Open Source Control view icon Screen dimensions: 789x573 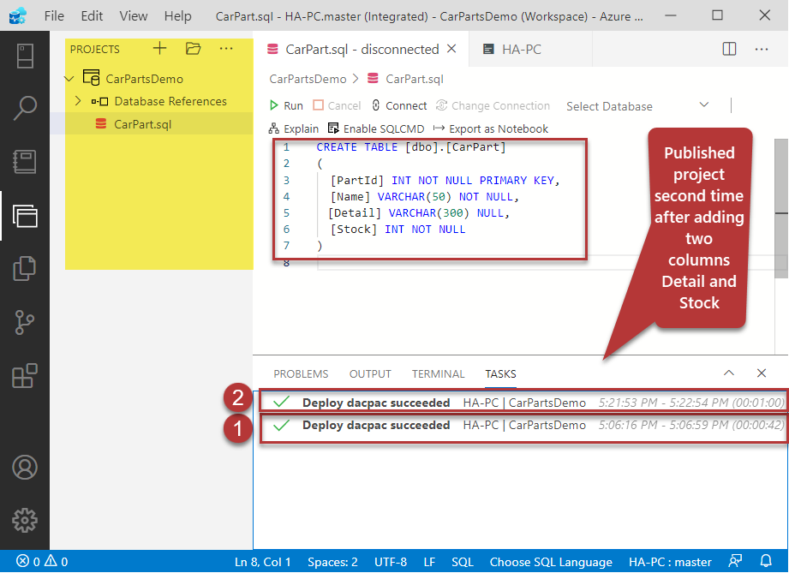coord(25,322)
